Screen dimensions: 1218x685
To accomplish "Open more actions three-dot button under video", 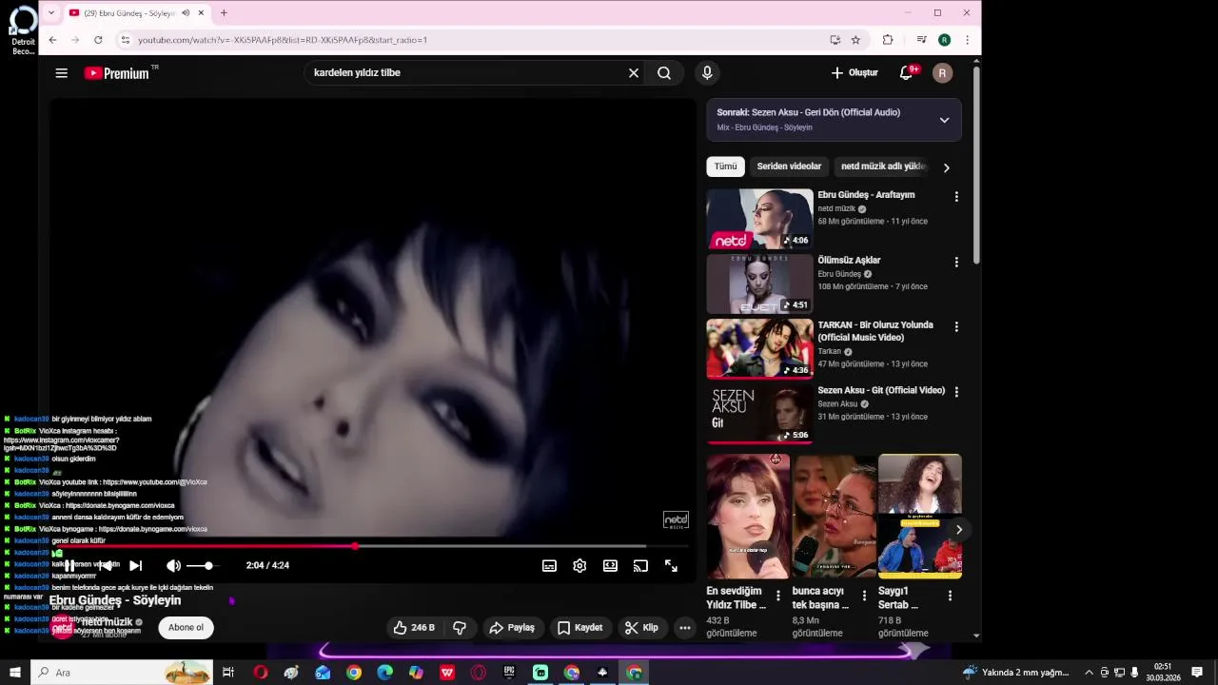I will (x=685, y=628).
